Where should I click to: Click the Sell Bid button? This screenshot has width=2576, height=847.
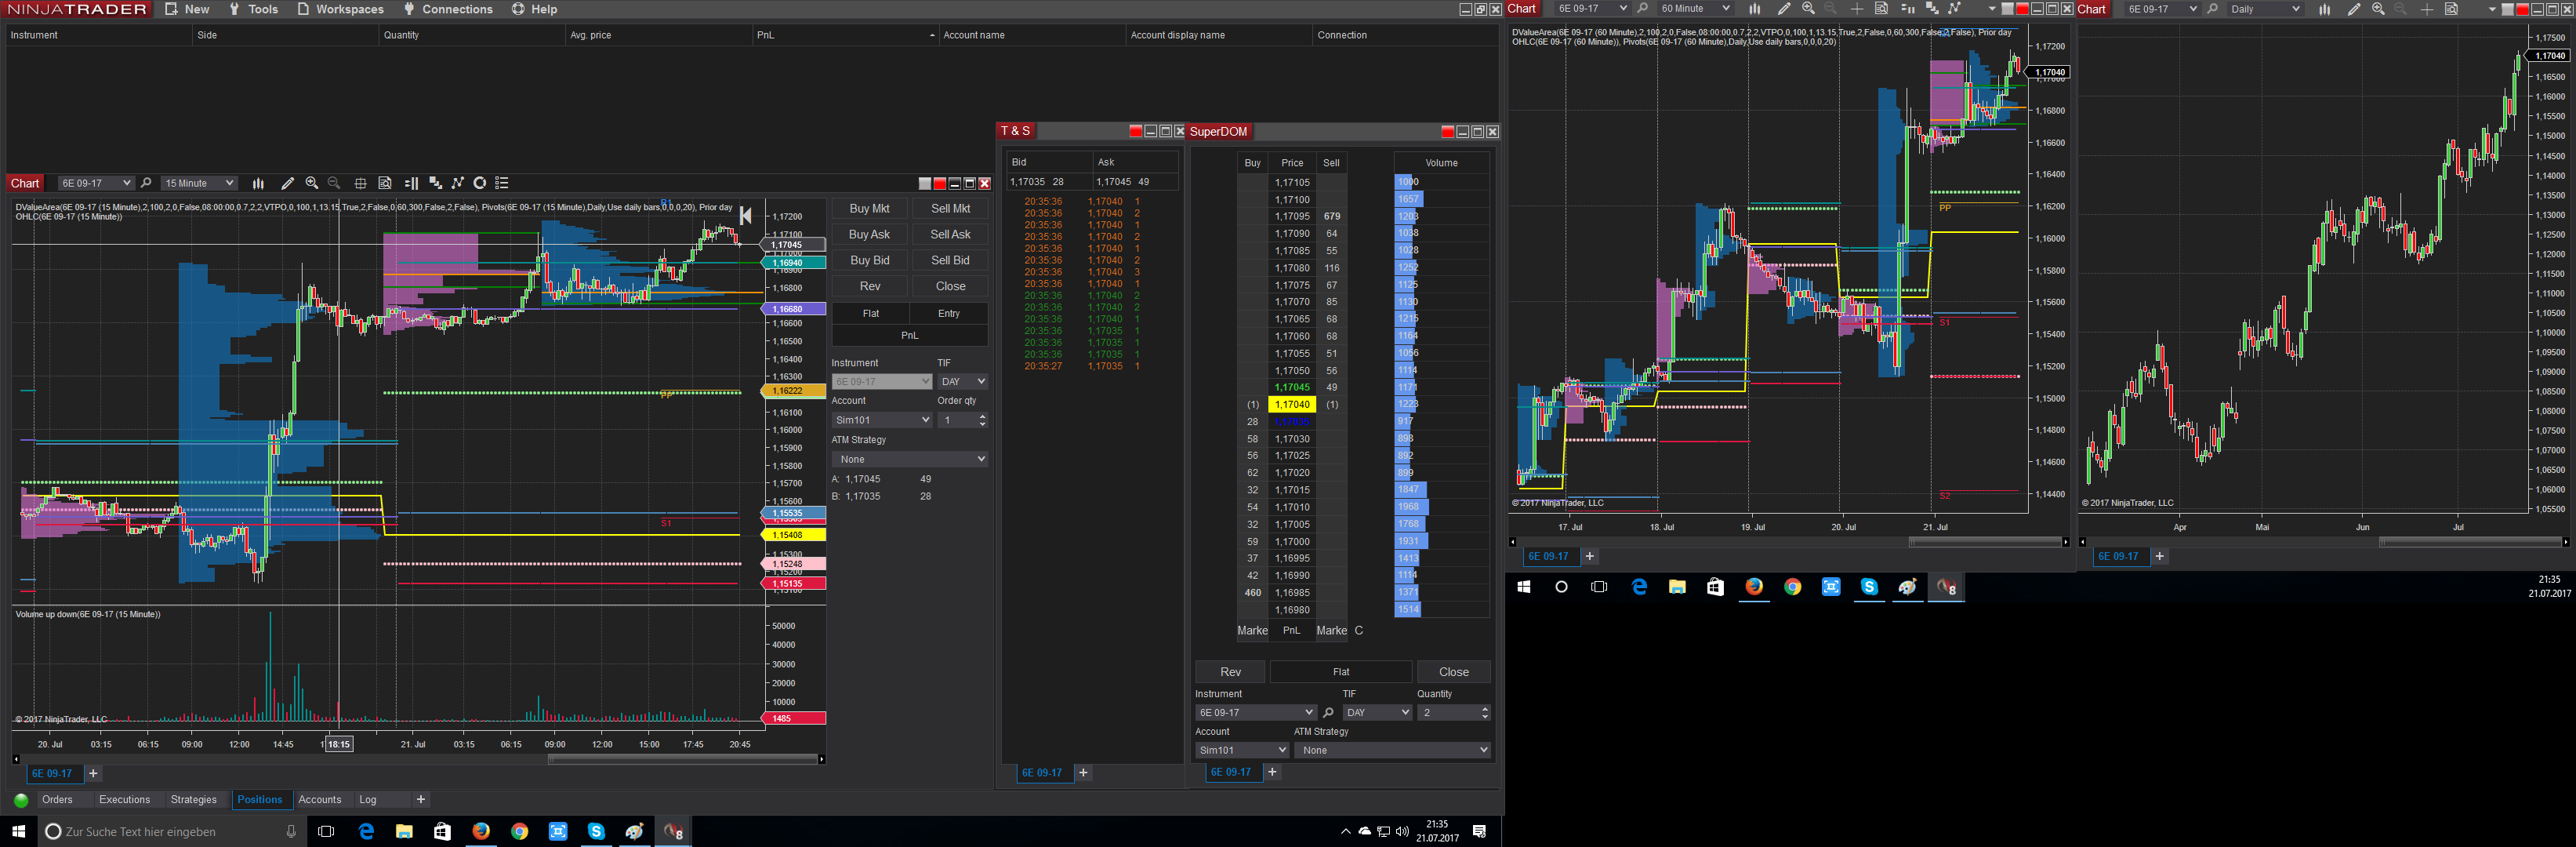[950, 260]
